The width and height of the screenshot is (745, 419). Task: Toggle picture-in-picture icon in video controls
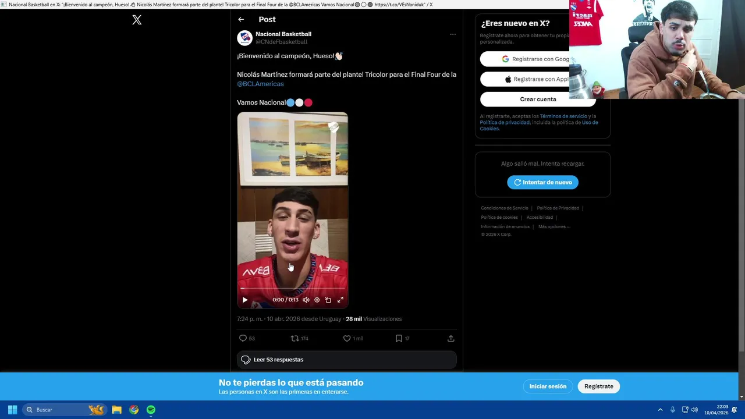[328, 300]
